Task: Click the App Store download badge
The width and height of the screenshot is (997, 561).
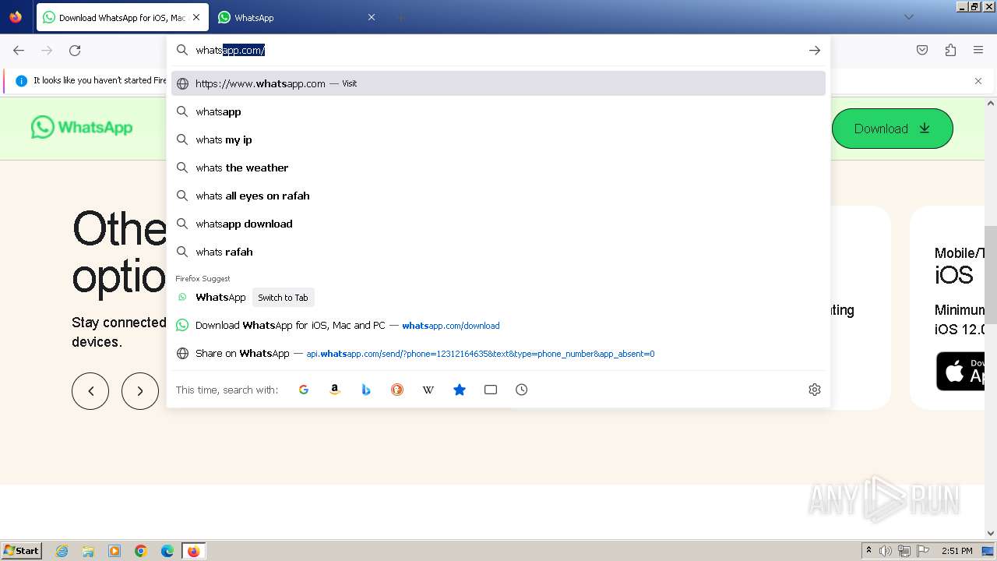Action: [x=960, y=372]
